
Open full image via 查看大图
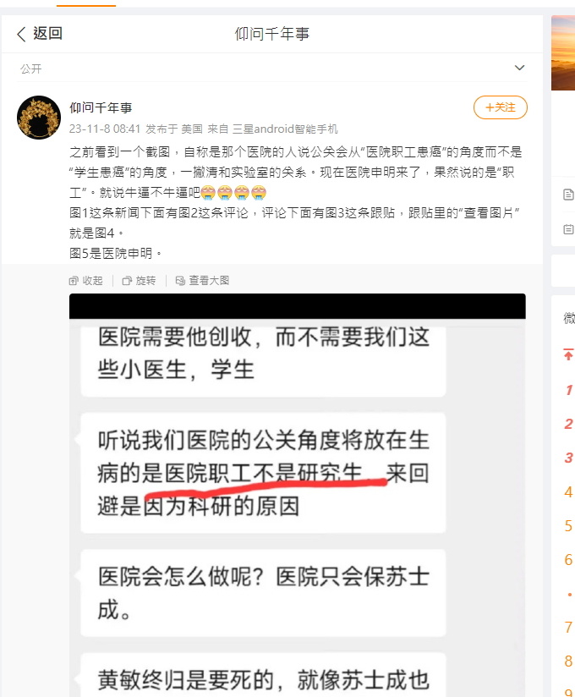point(202,281)
